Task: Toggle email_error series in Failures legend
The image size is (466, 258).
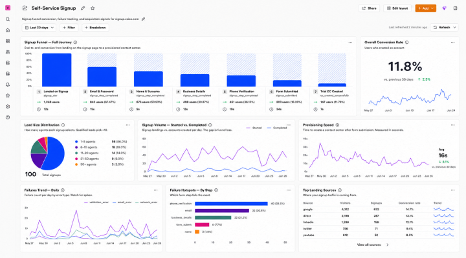Action: point(122,203)
